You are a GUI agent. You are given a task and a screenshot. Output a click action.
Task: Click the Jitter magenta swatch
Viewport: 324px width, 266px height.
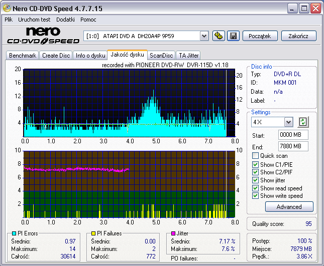pos(173,233)
